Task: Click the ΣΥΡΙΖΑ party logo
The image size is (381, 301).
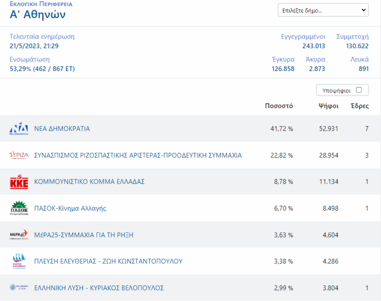Action: pos(19,155)
